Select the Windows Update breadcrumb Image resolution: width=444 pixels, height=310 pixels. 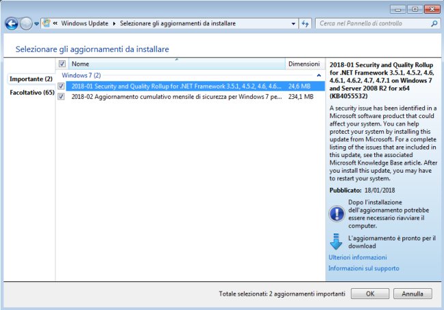(x=85, y=23)
